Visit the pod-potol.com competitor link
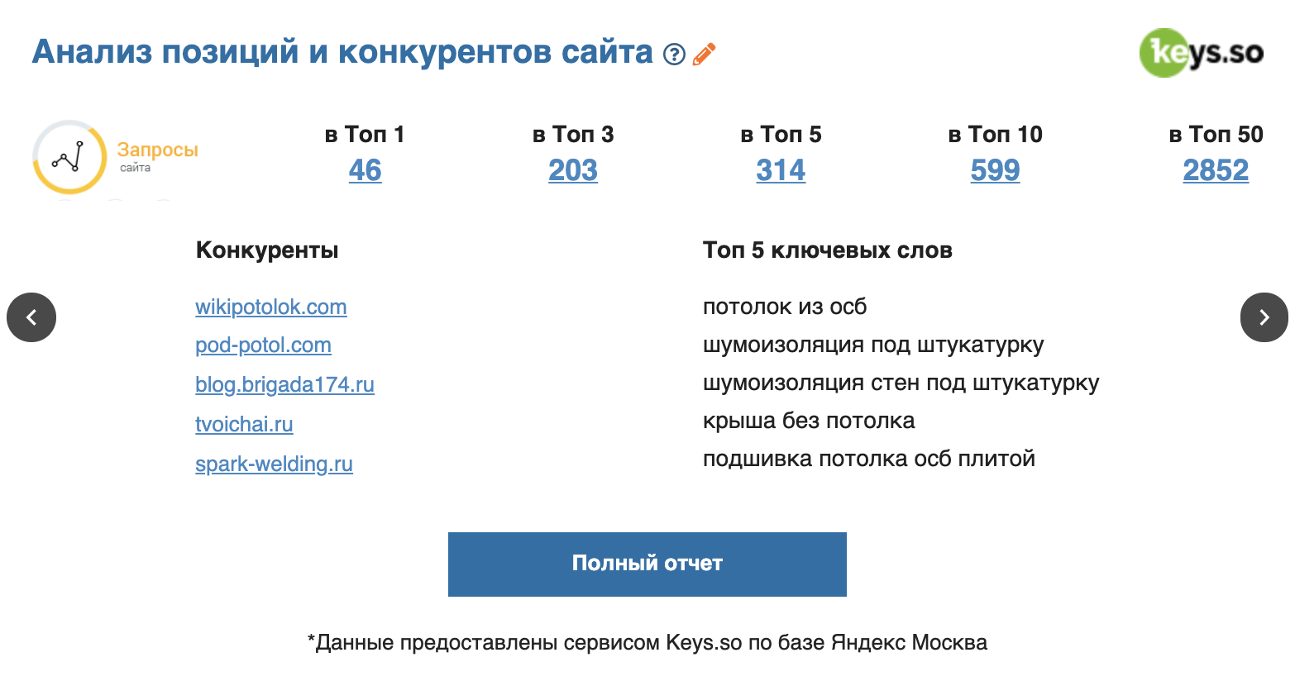The image size is (1295, 681). coord(263,345)
